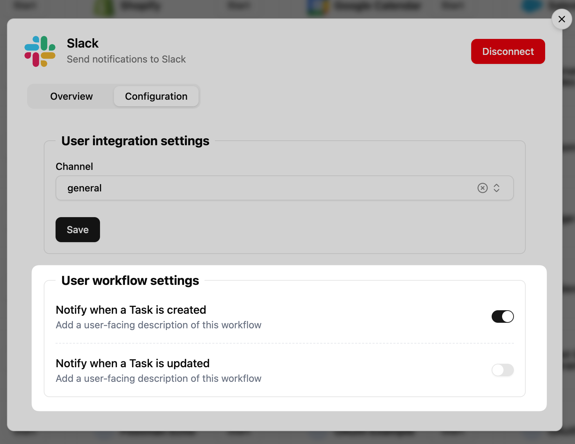Open the Channel field showing general

pyautogui.click(x=284, y=188)
